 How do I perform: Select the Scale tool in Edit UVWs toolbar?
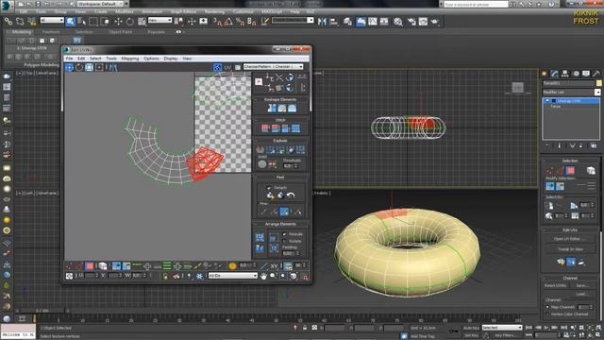pyautogui.click(x=90, y=67)
